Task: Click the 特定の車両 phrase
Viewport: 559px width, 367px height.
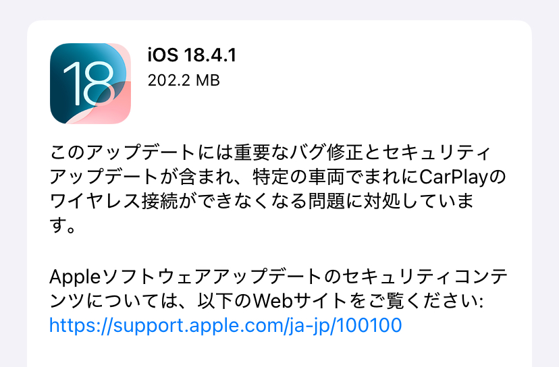Action: tap(298, 177)
